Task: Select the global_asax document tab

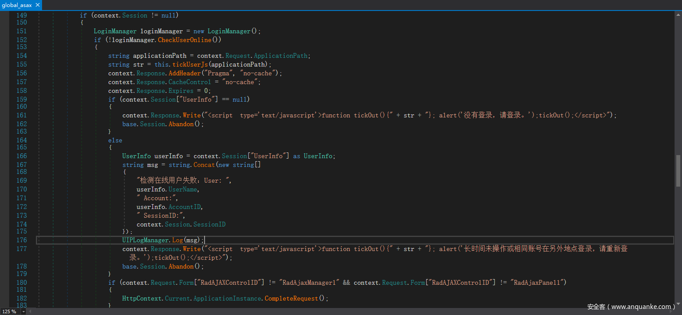Action: point(17,5)
